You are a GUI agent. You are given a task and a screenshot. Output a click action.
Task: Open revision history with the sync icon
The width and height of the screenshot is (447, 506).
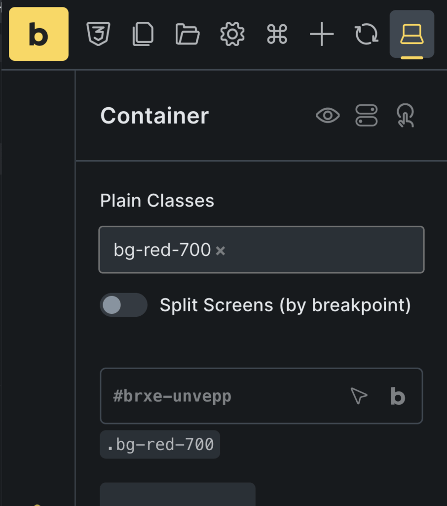pyautogui.click(x=367, y=34)
